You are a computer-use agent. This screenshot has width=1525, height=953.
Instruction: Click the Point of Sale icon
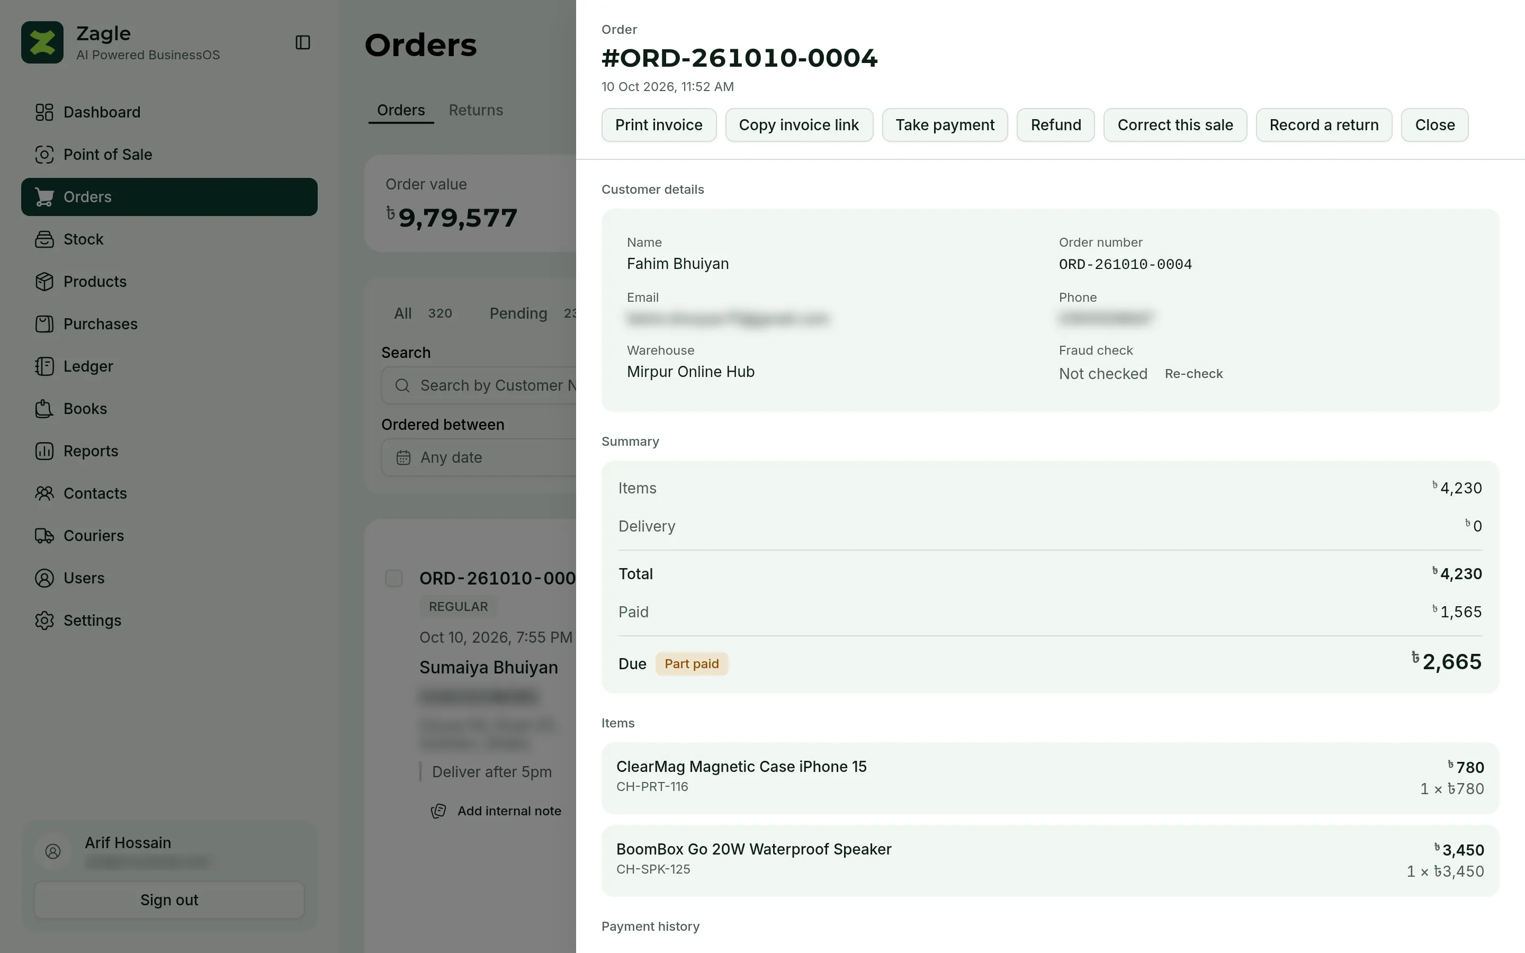coord(44,155)
